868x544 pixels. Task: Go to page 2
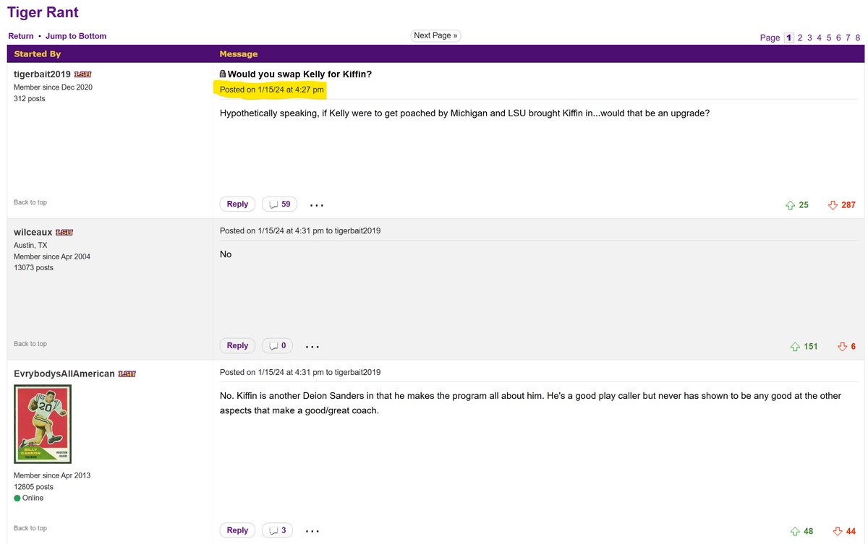pos(800,38)
